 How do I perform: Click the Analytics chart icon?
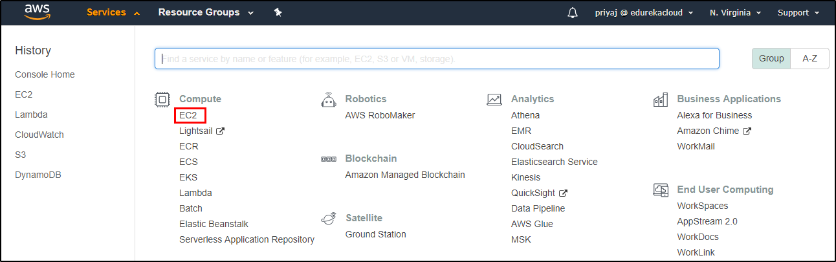click(x=494, y=99)
